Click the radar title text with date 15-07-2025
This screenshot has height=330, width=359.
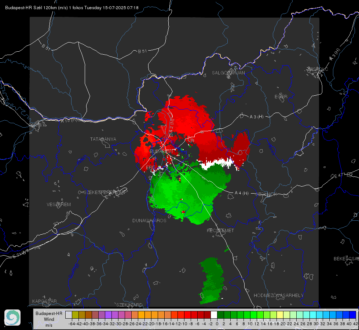(72, 8)
